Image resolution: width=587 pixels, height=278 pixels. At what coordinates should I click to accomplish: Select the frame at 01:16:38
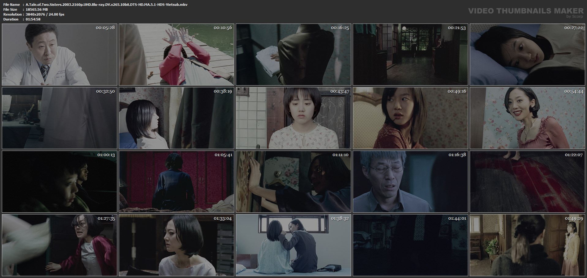click(410, 181)
